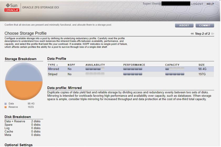Click the Cache 0 disks row
Viewport: 221px width, 147px height.
(23, 132)
